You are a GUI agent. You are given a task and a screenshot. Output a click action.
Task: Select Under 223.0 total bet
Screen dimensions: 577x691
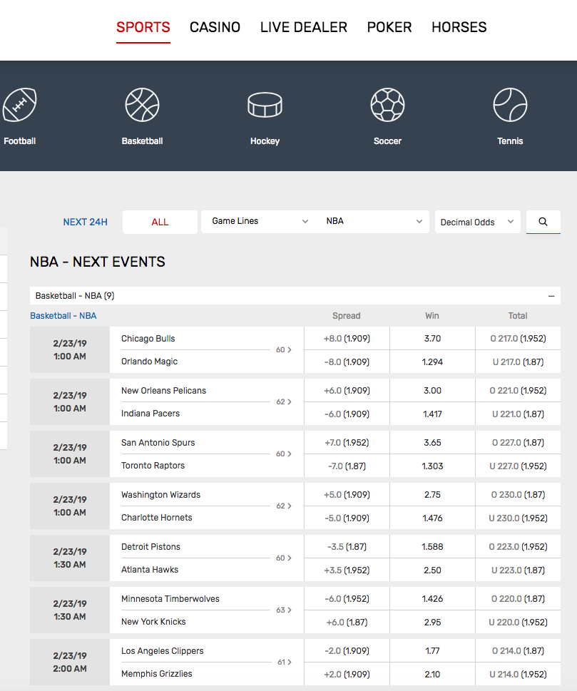tap(518, 570)
